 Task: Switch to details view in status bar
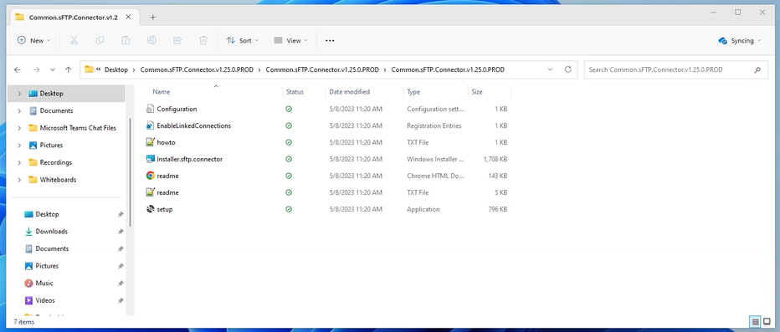[x=755, y=322]
